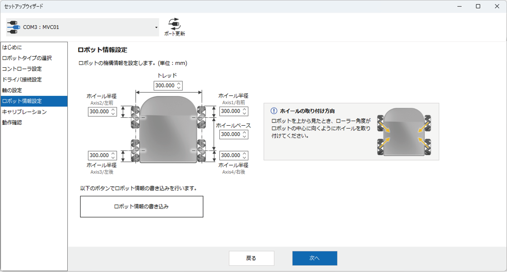Go to ロボットタイプの選択 step
Viewport: 507px width, 272px height.
[x=27, y=58]
